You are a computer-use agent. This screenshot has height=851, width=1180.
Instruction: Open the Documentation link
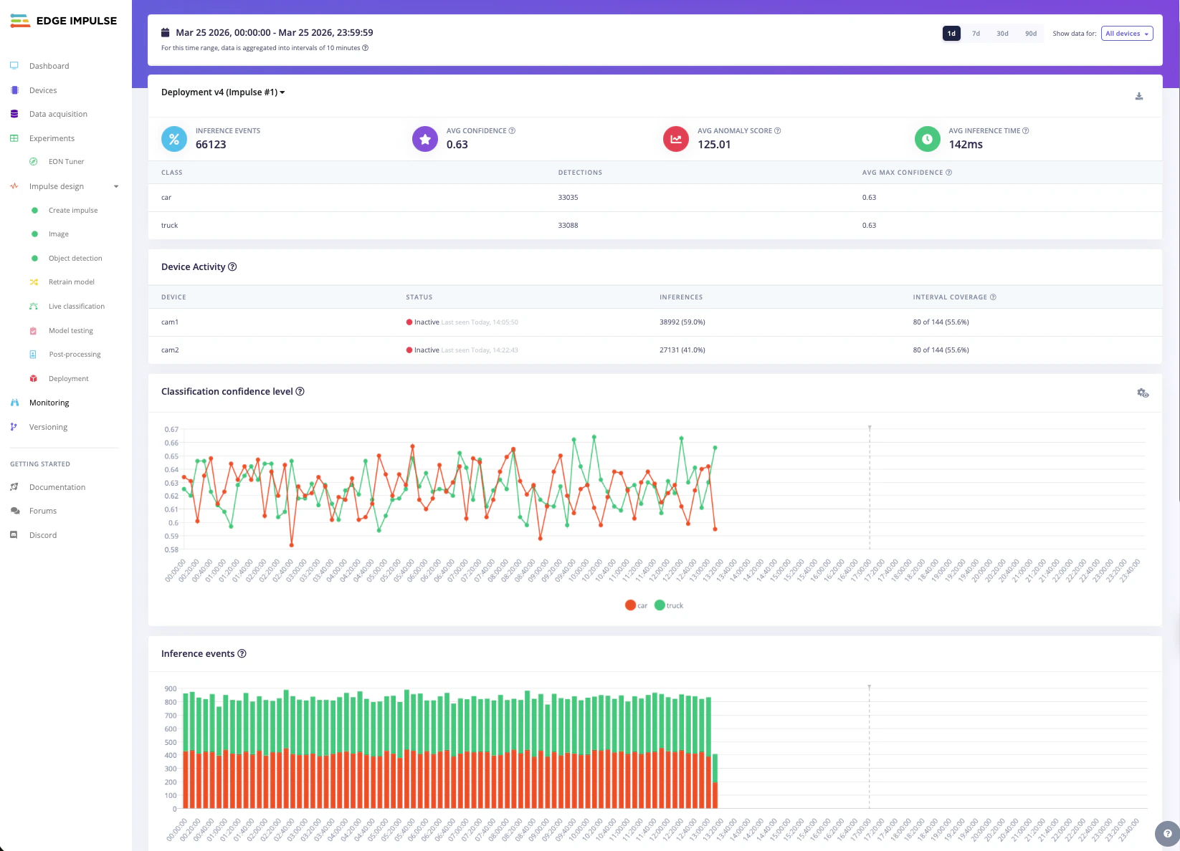pyautogui.click(x=57, y=487)
